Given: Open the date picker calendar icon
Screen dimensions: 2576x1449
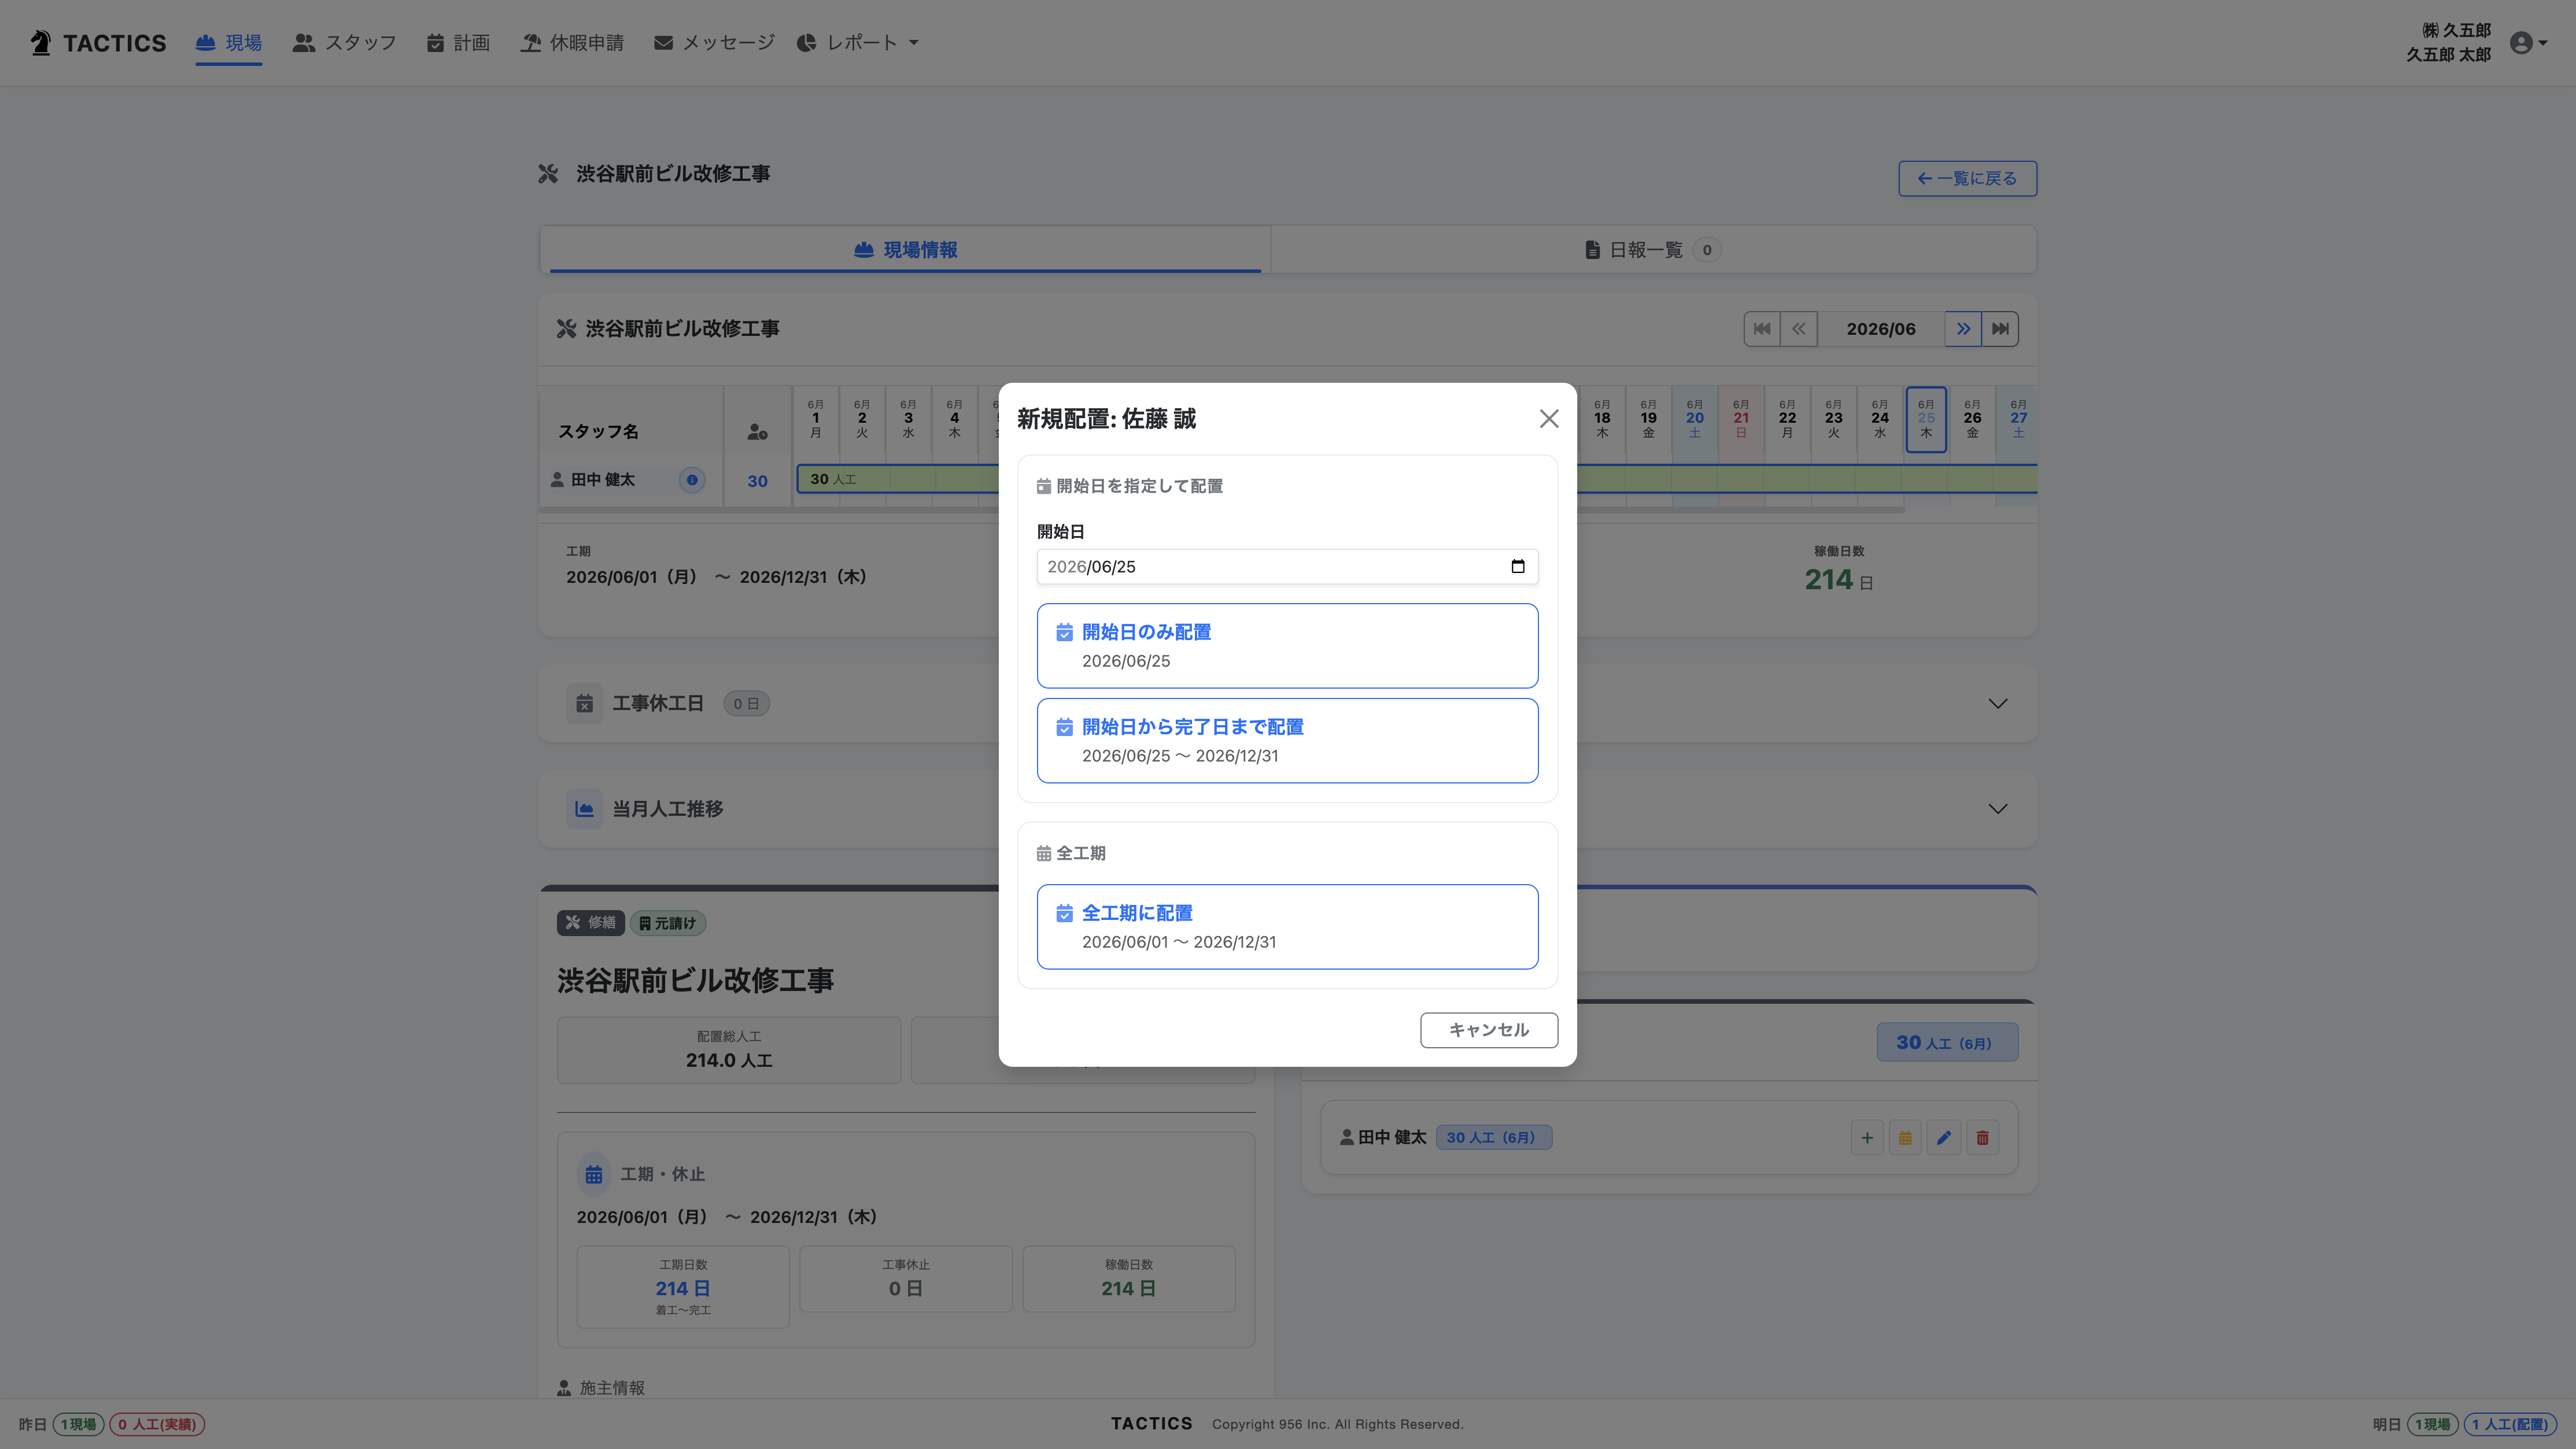Looking at the screenshot, I should click(x=1517, y=566).
